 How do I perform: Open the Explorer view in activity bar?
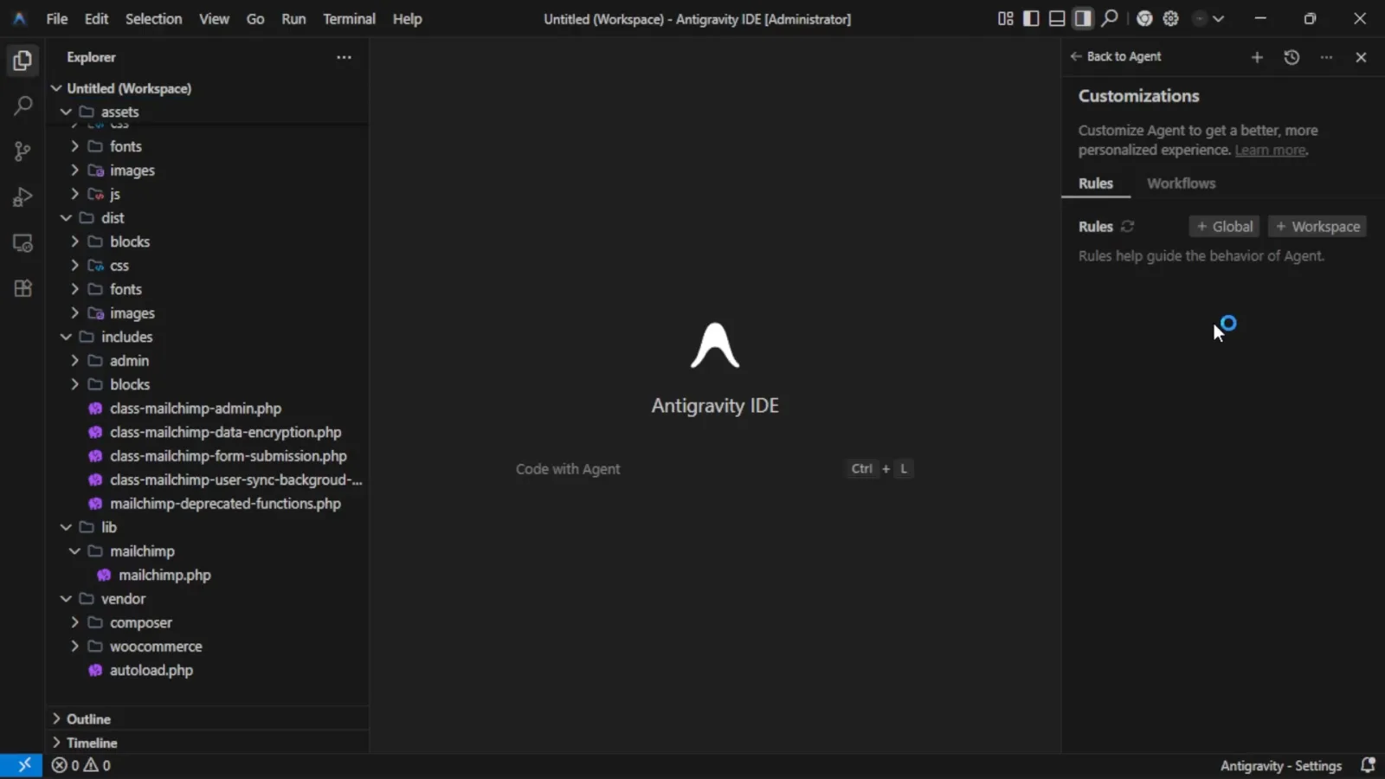click(23, 61)
